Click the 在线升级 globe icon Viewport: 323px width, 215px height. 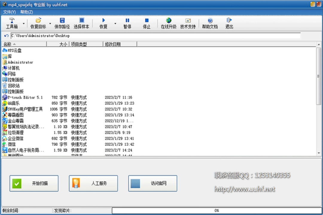pos(169,20)
